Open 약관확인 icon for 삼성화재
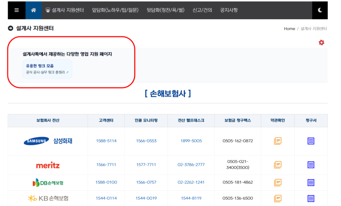 tap(278, 141)
